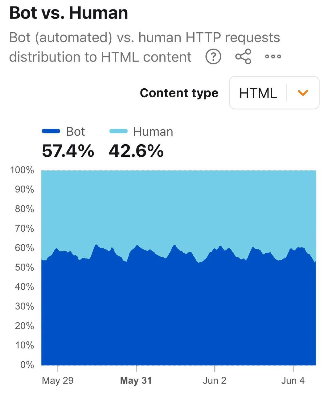The height and width of the screenshot is (394, 324).
Task: Click the 42.6% Human value
Action: [x=136, y=151]
